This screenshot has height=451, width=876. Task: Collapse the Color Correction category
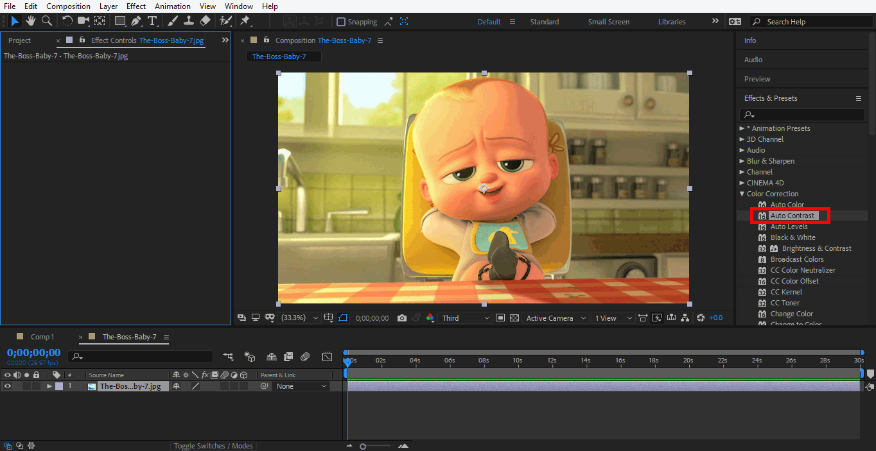tap(742, 193)
